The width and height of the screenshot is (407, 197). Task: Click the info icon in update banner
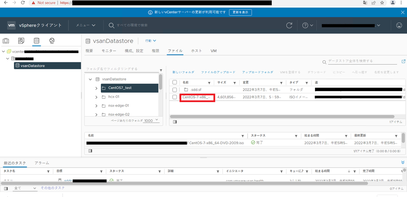(150, 13)
